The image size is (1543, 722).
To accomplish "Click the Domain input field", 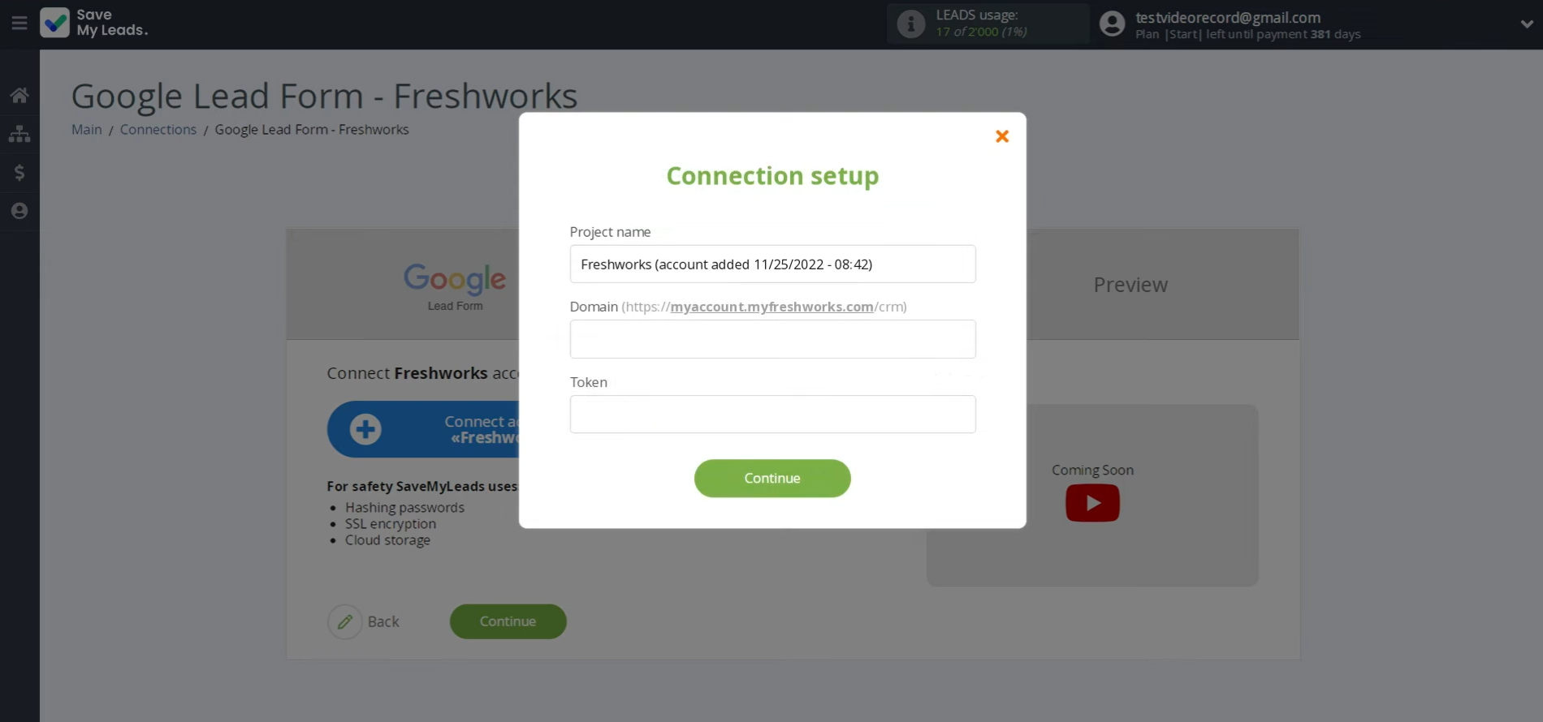I will point(772,339).
